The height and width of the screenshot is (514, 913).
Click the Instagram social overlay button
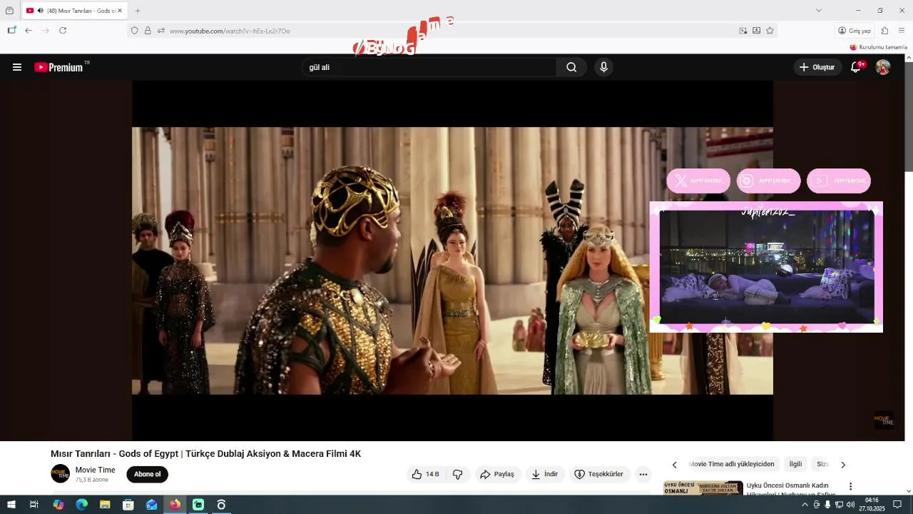(768, 181)
